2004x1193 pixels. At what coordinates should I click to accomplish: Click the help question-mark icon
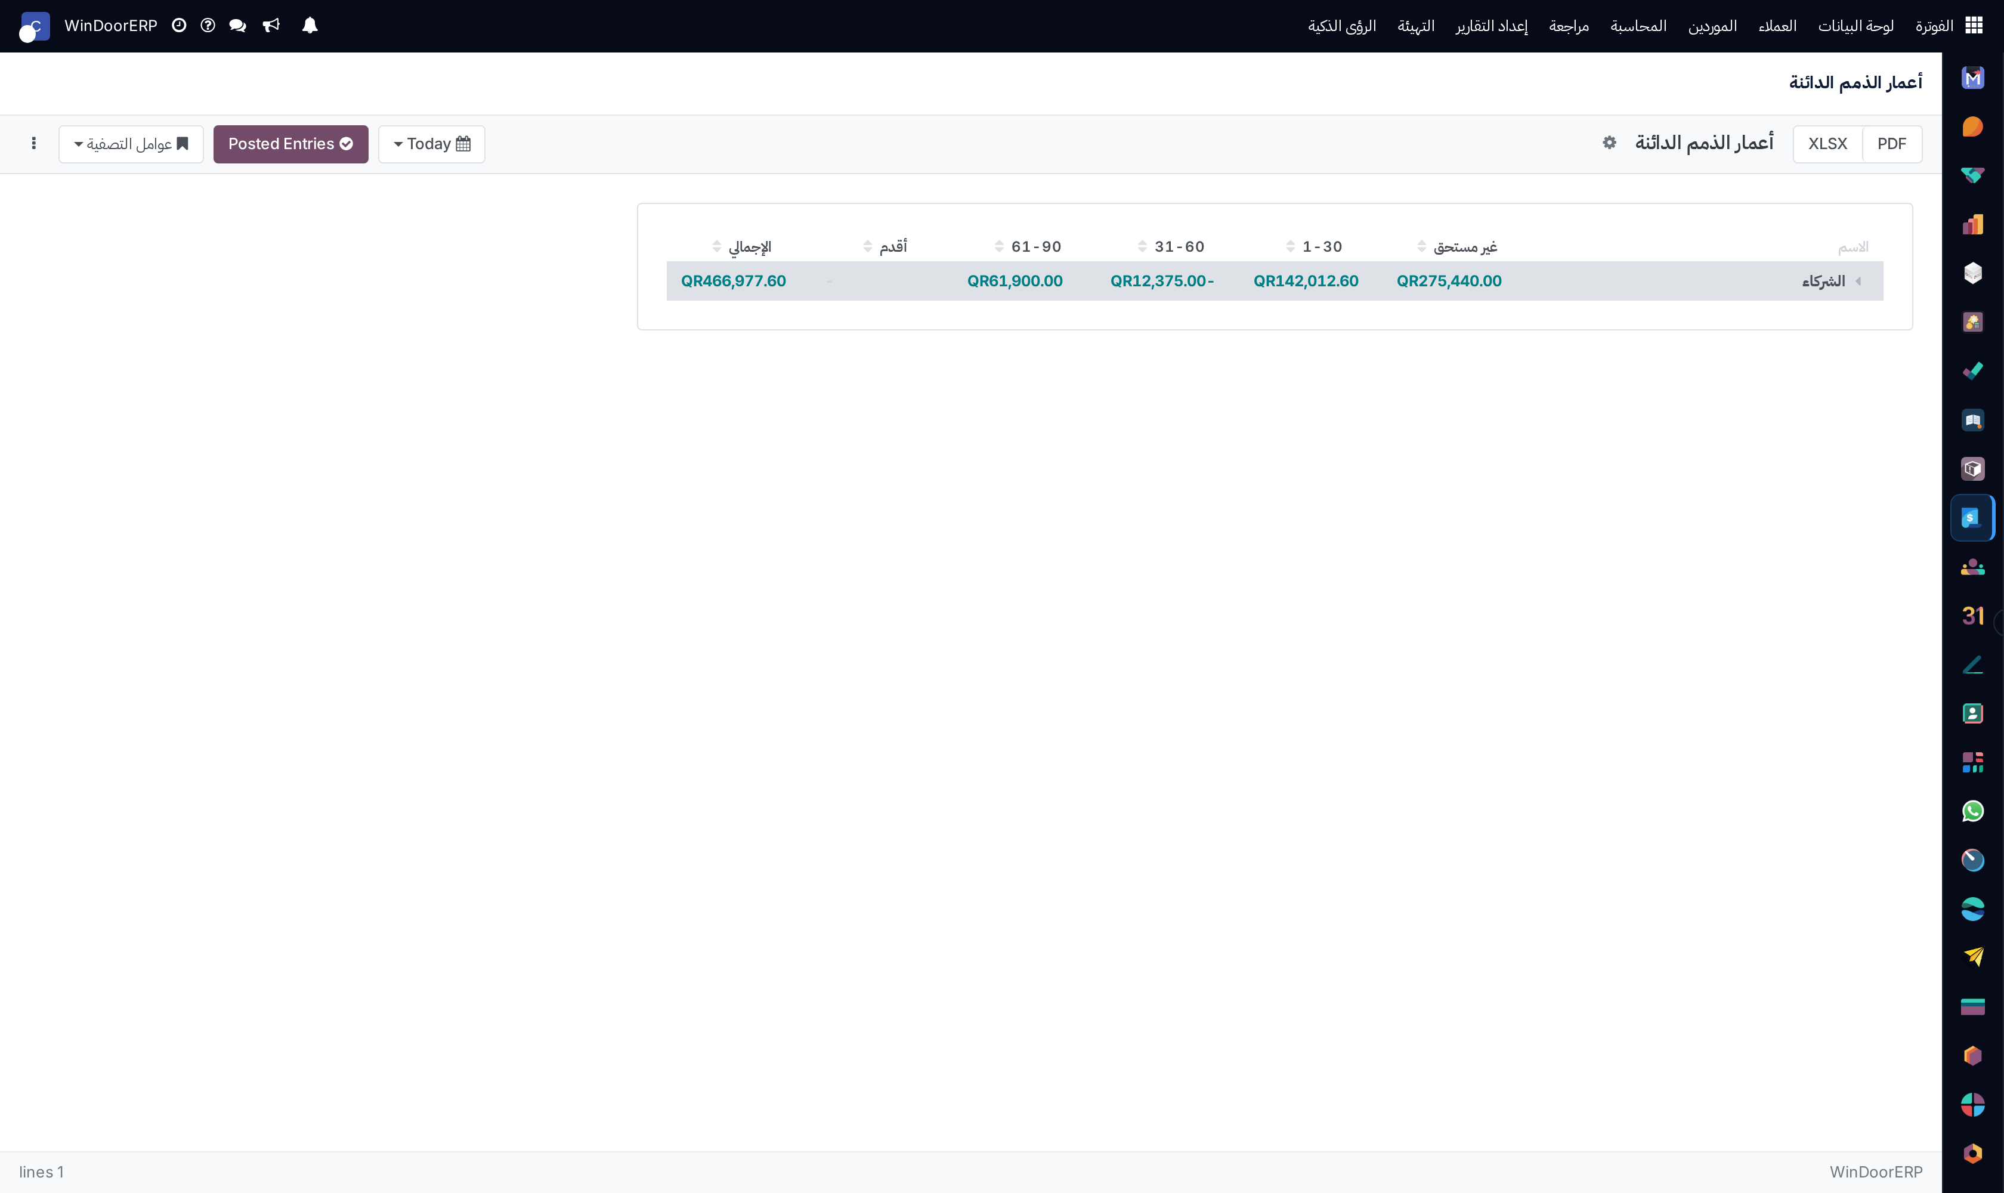click(x=208, y=26)
